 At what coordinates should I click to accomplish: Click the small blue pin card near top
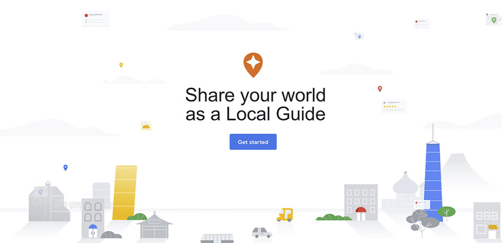(x=359, y=36)
